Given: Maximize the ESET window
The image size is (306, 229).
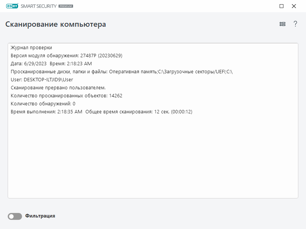Looking at the screenshot, I should 282,6.
